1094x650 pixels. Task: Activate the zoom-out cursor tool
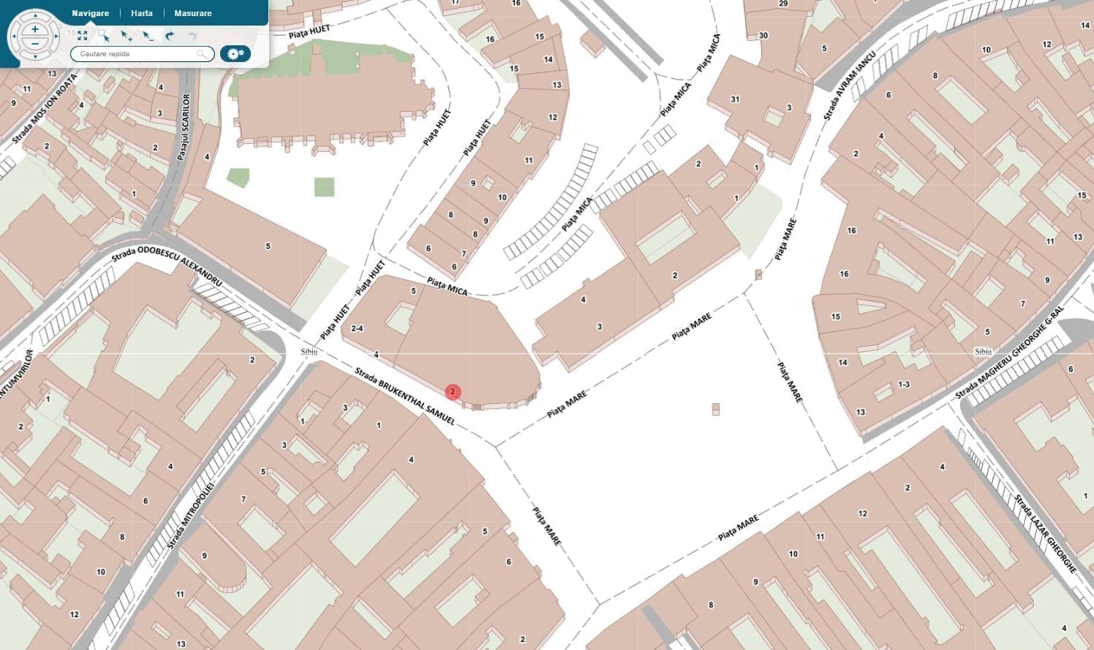(148, 36)
